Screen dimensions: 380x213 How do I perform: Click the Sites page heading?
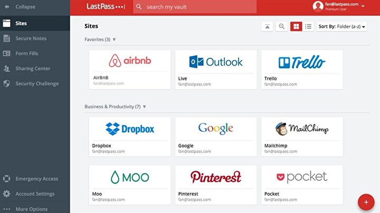point(91,26)
